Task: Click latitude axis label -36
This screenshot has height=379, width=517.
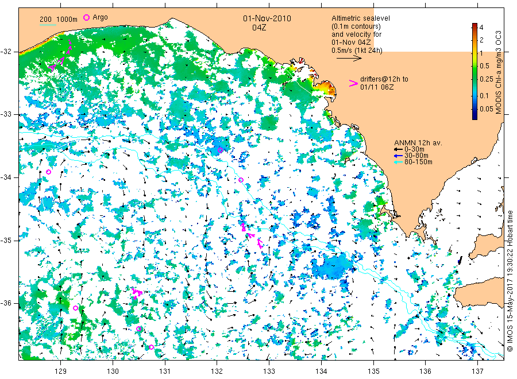Action: click(6, 303)
